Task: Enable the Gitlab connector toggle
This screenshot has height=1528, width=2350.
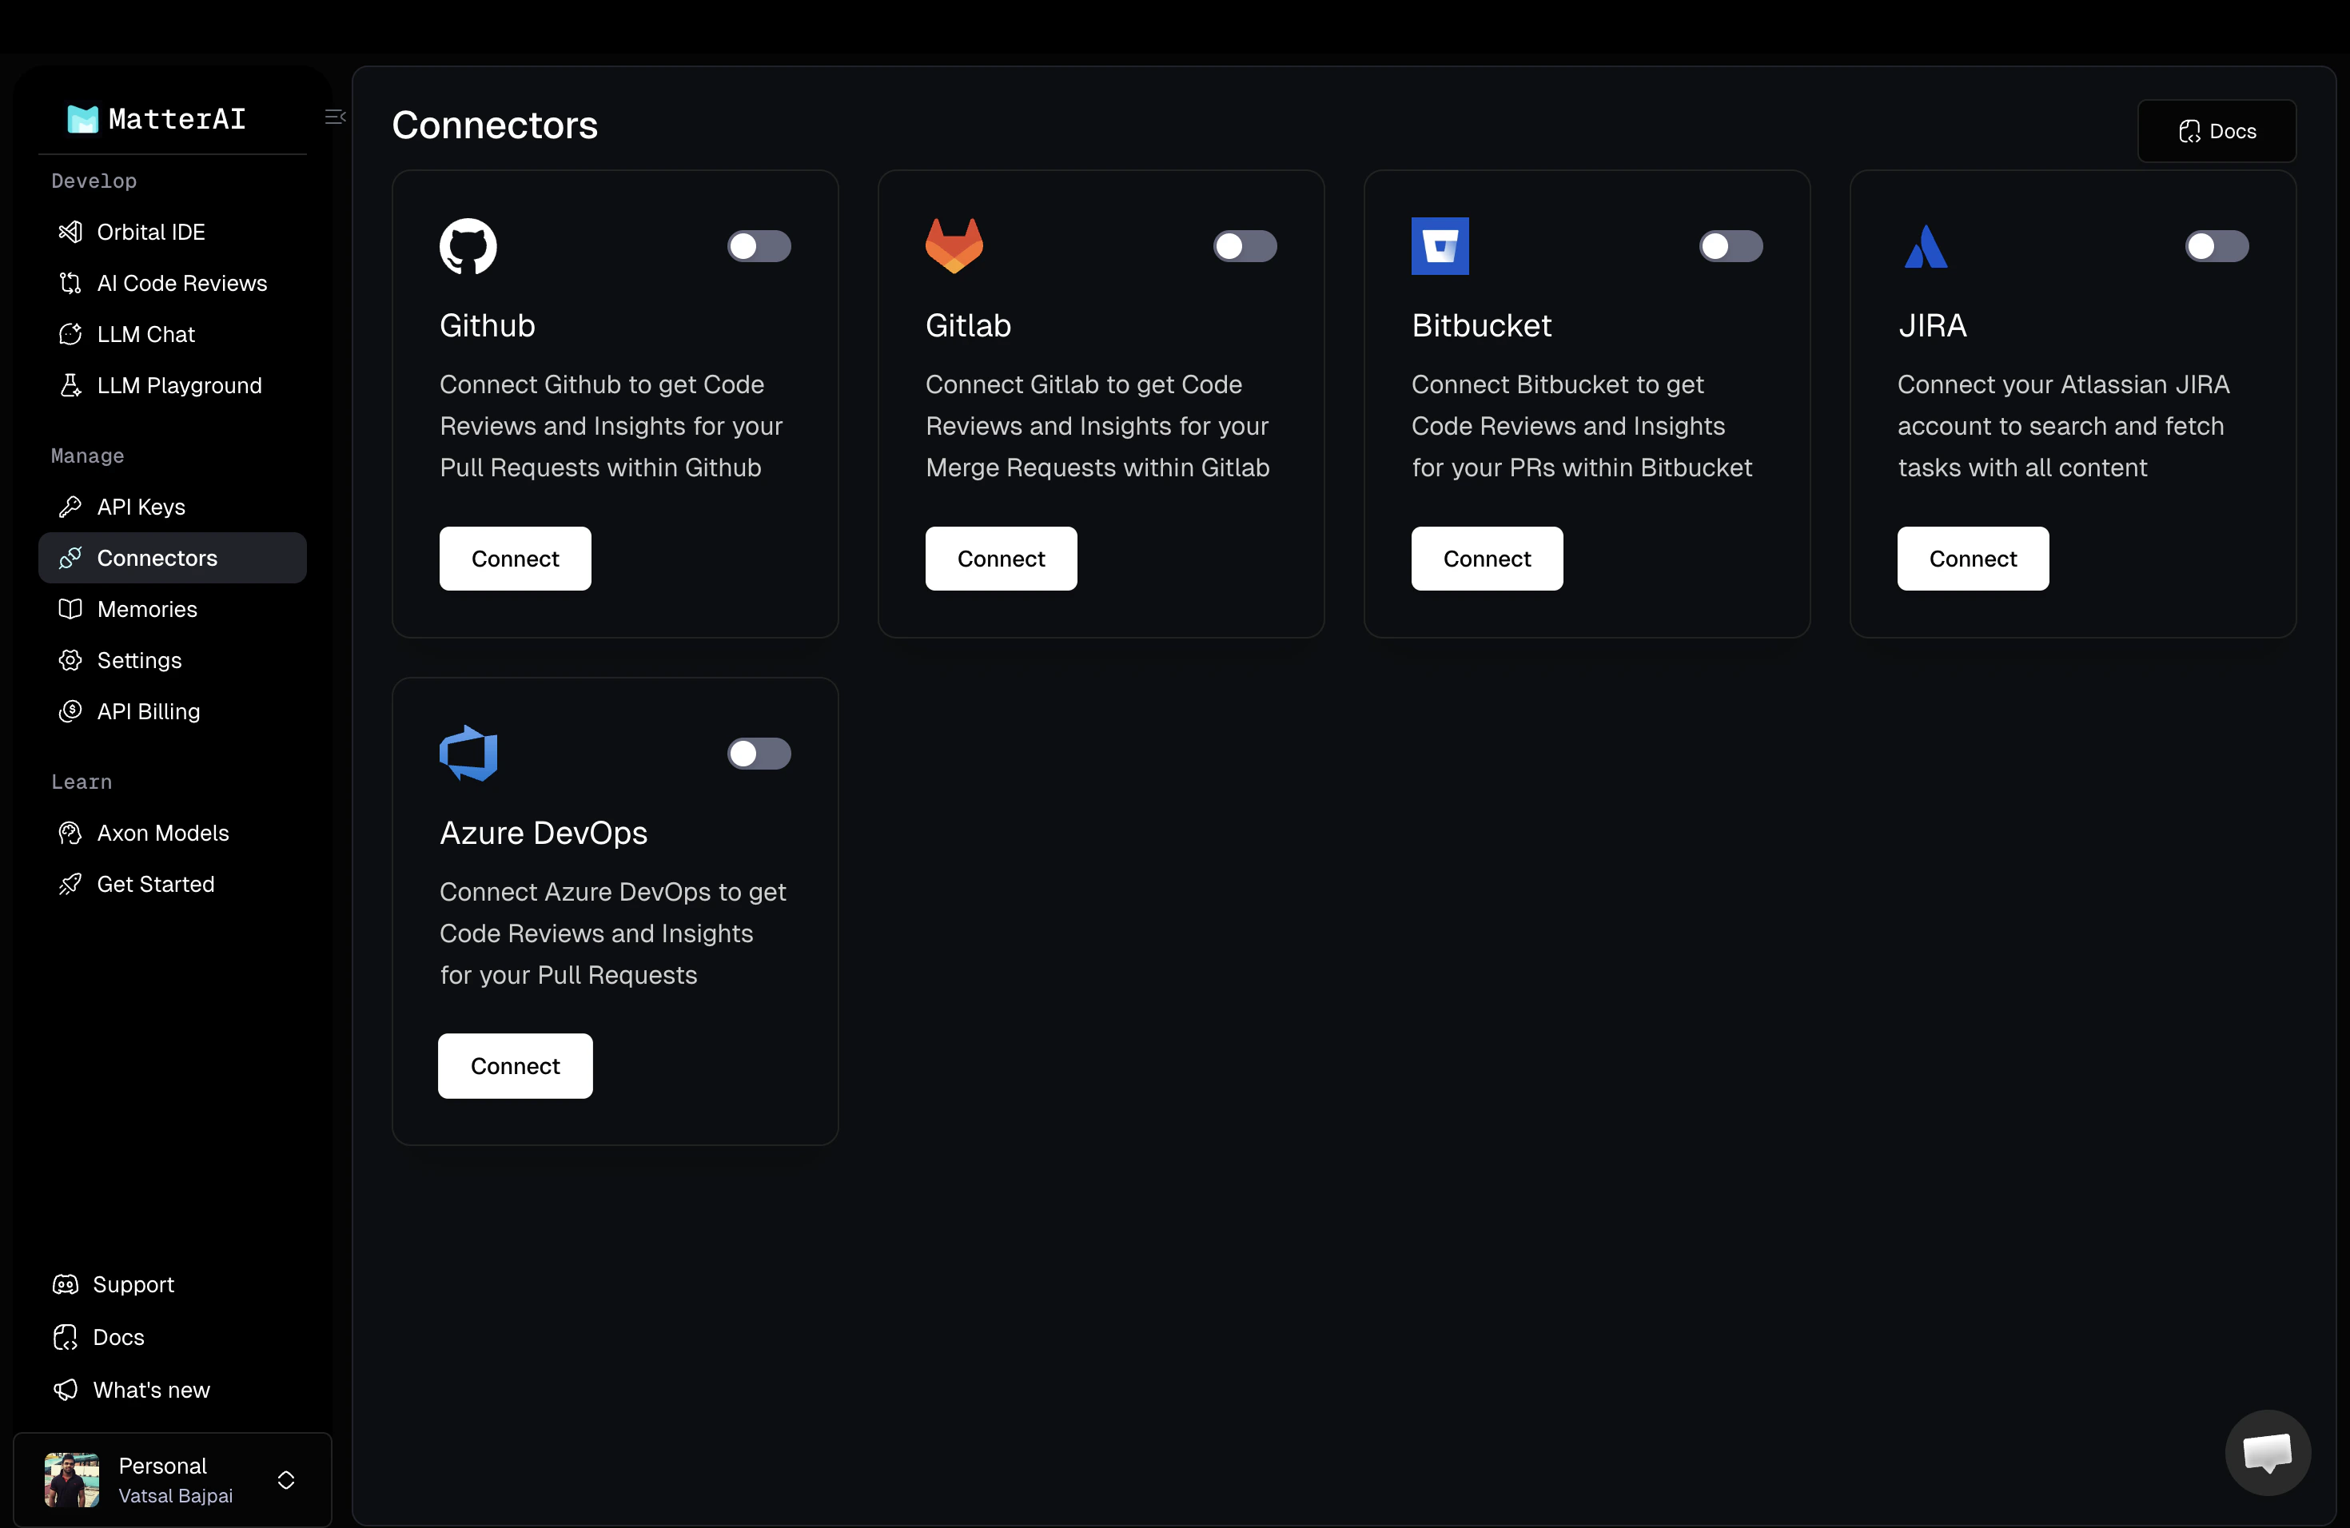Action: coord(1245,246)
